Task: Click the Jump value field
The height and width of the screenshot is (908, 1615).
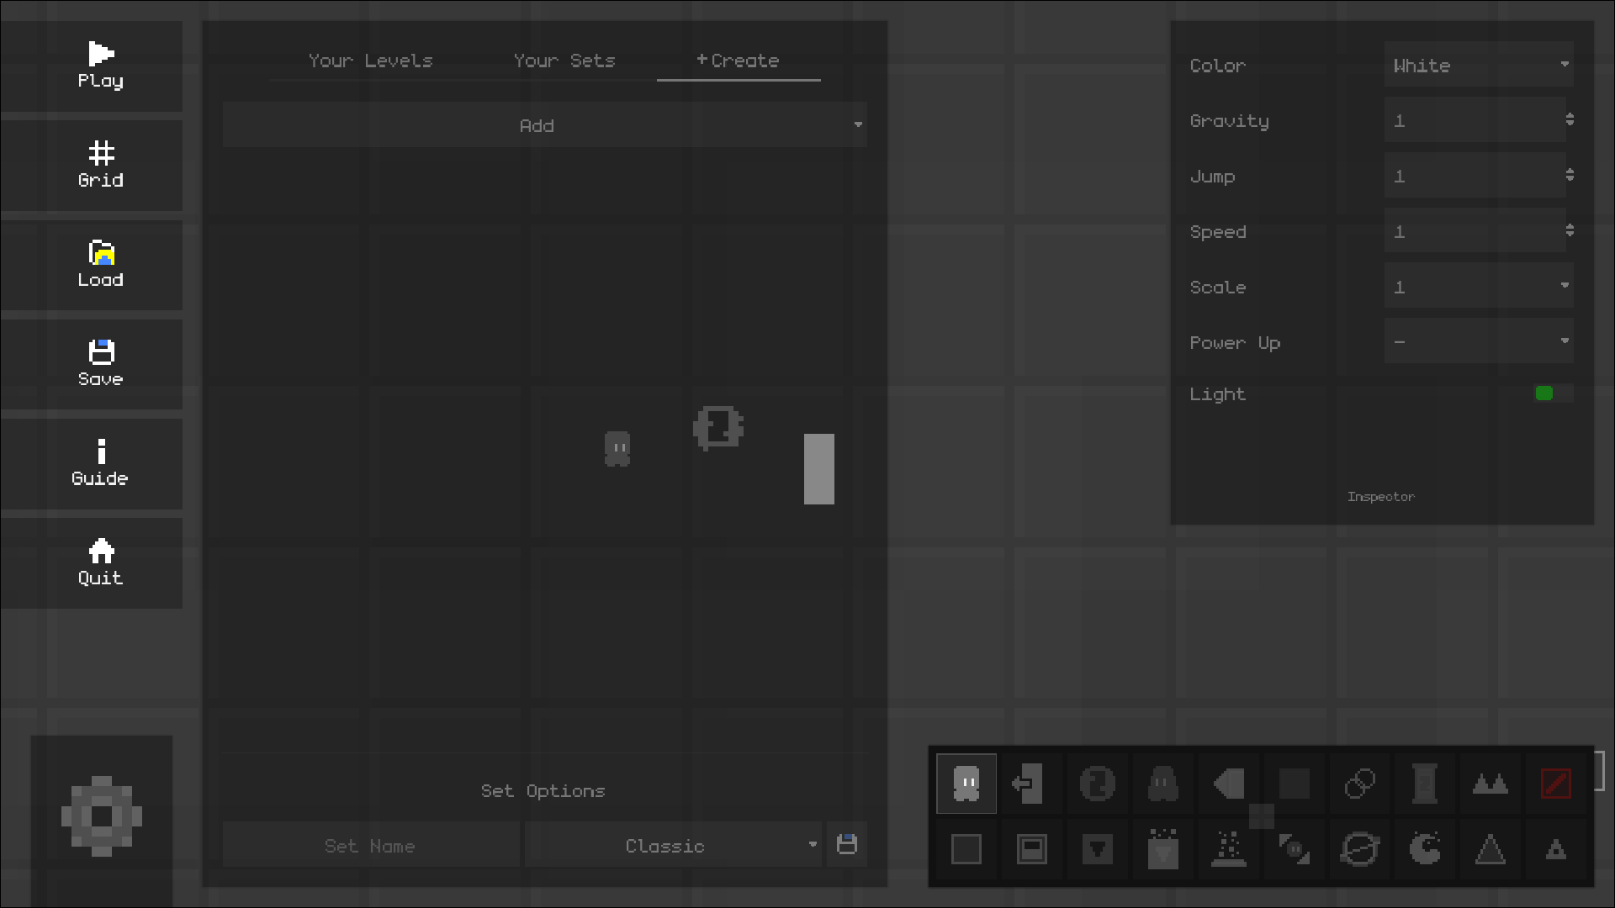Action: click(x=1474, y=176)
